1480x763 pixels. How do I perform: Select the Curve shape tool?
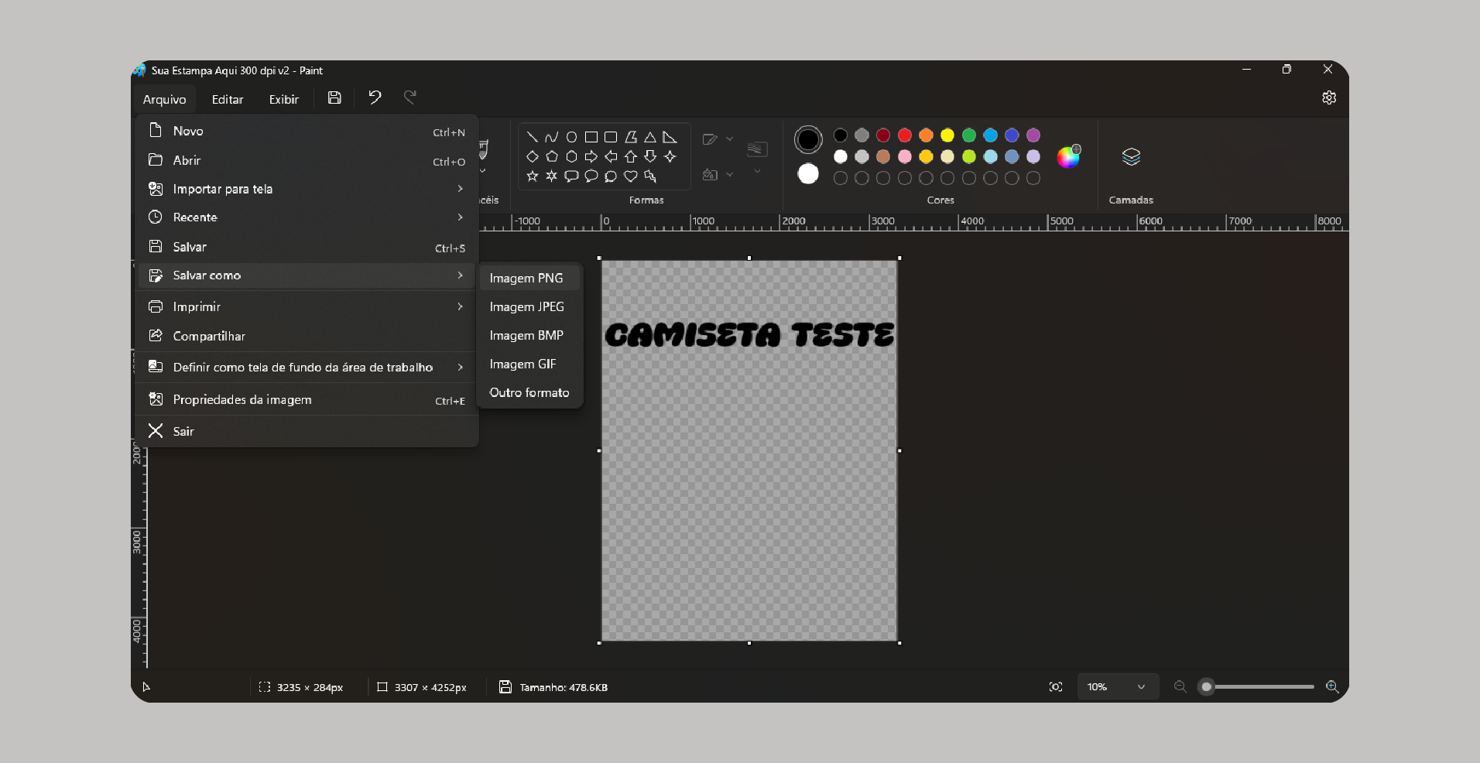pos(551,137)
